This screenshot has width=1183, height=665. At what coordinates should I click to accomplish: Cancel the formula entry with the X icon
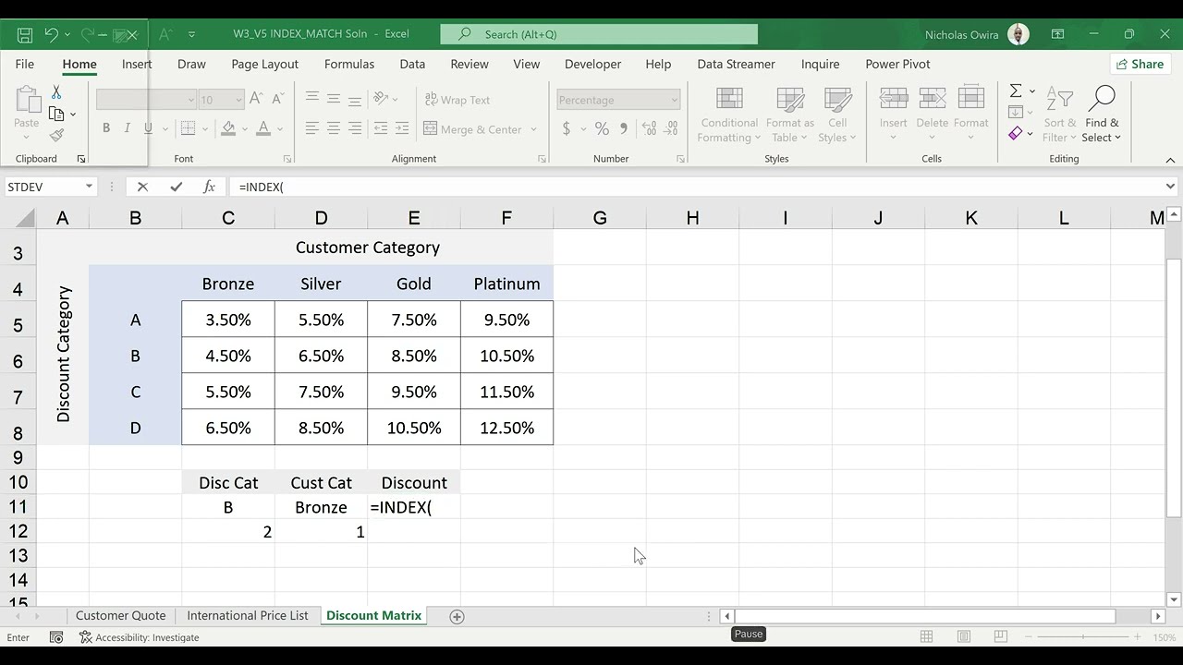(142, 187)
